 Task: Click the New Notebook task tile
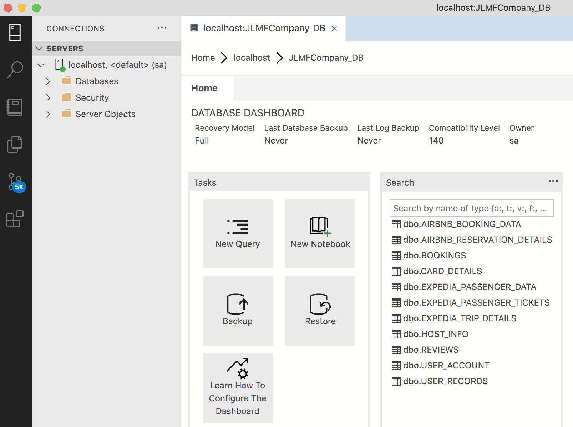tap(320, 233)
